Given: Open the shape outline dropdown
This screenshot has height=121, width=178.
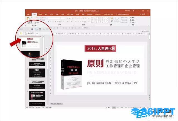Looking at the screenshot, I should (123, 20).
